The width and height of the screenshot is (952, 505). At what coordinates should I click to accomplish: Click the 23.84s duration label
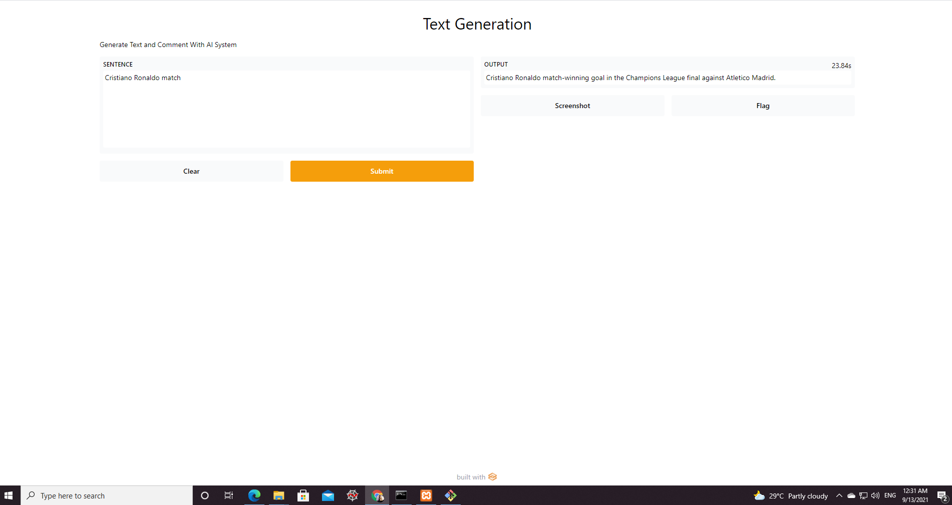coord(841,66)
